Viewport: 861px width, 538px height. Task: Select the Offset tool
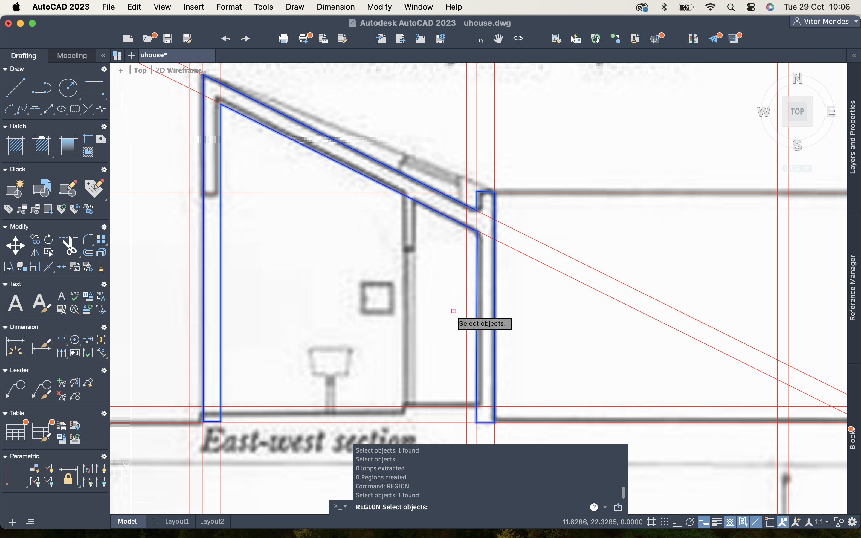click(88, 253)
